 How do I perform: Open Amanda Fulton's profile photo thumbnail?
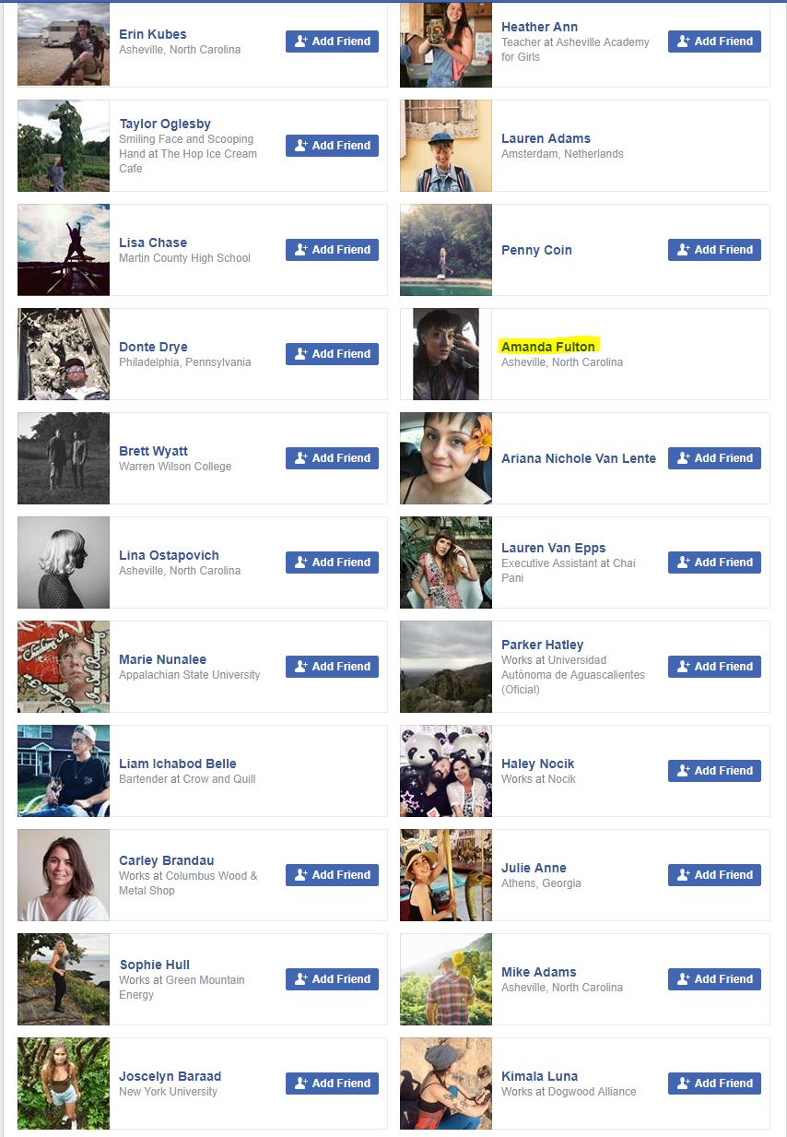click(x=446, y=354)
